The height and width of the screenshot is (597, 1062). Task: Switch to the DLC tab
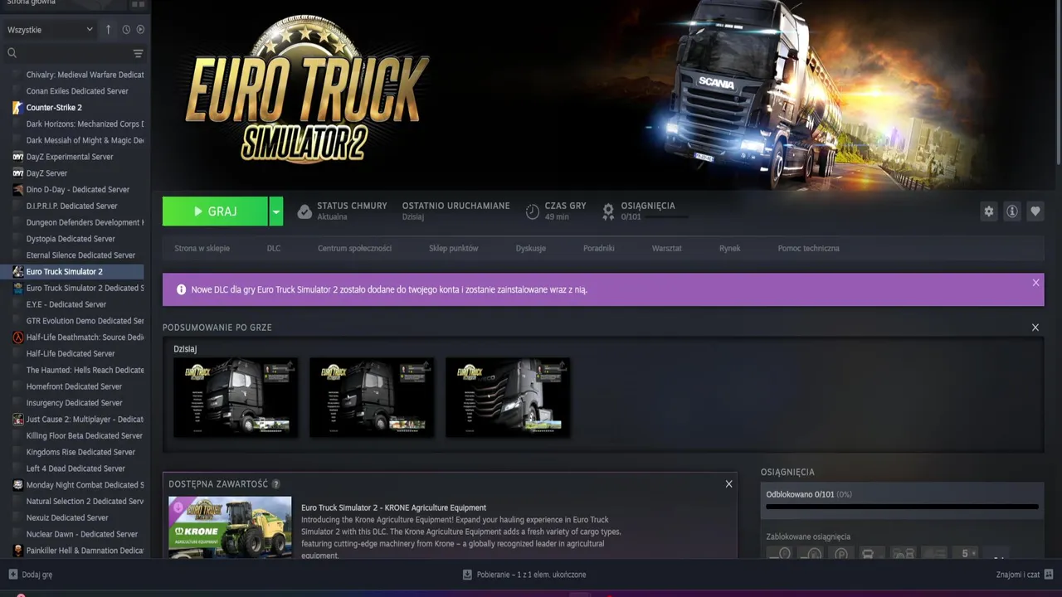[274, 248]
